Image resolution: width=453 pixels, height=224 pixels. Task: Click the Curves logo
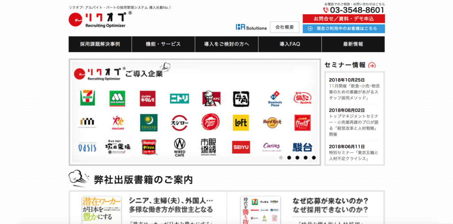(x=271, y=147)
